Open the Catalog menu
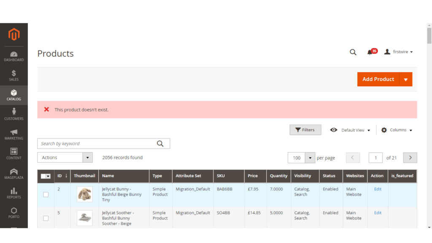Image resolution: width=432 pixels, height=243 pixels. click(x=14, y=95)
